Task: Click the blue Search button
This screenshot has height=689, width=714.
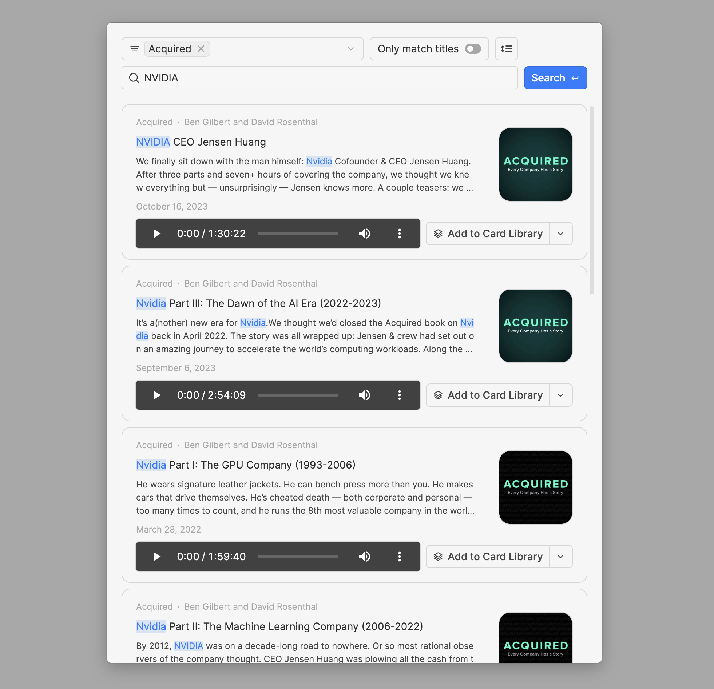Action: tap(555, 78)
